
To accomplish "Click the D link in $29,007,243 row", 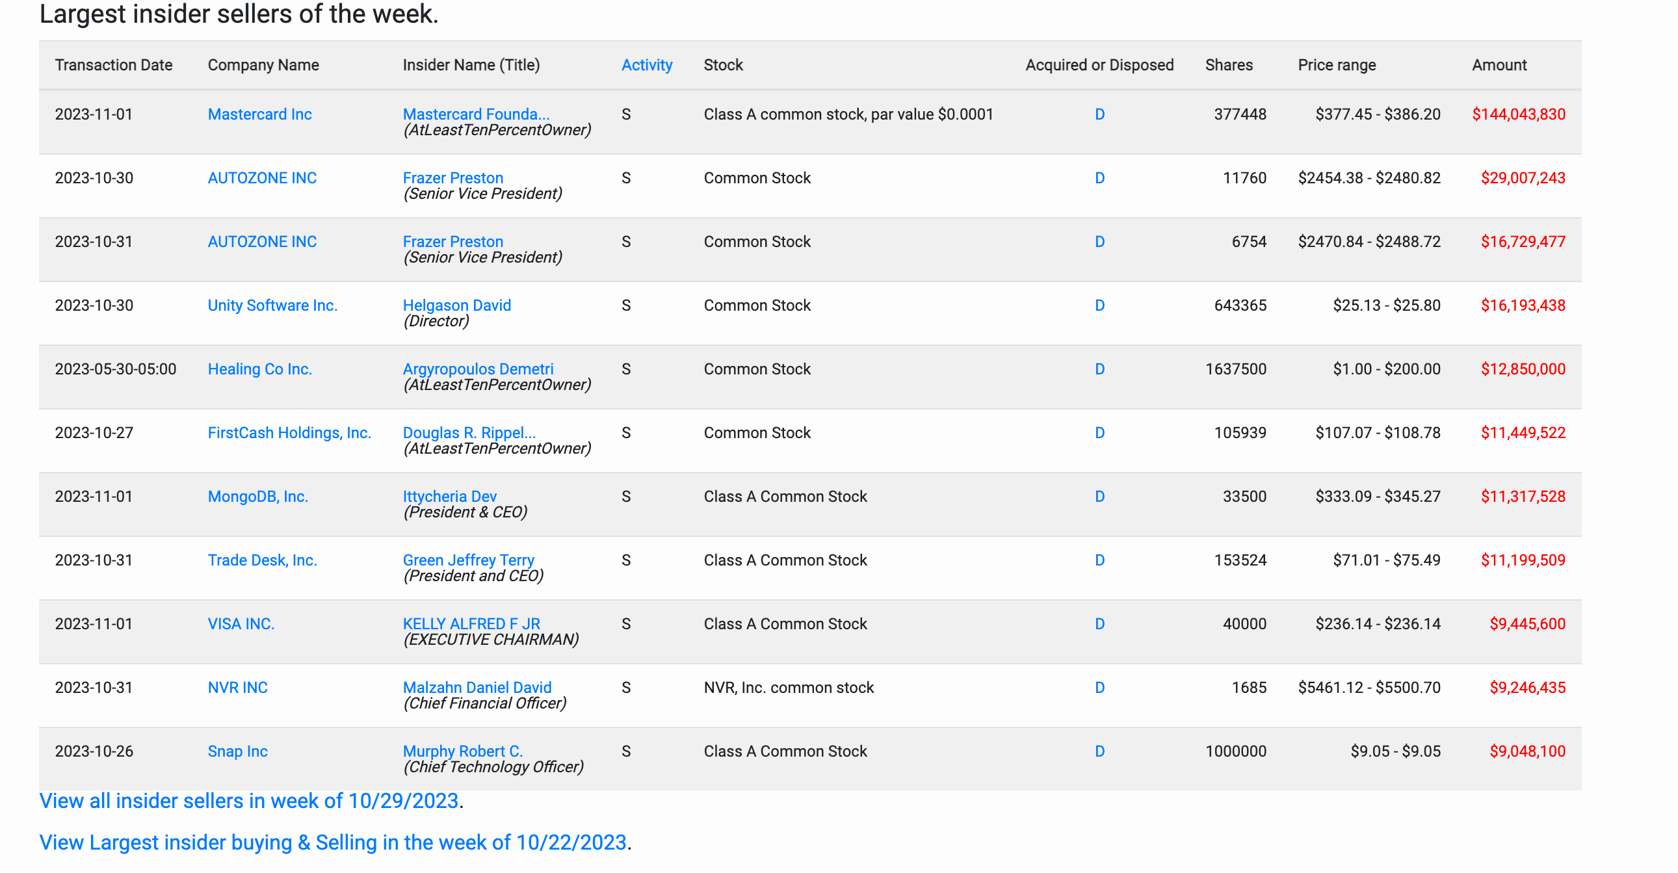I will (x=1099, y=178).
